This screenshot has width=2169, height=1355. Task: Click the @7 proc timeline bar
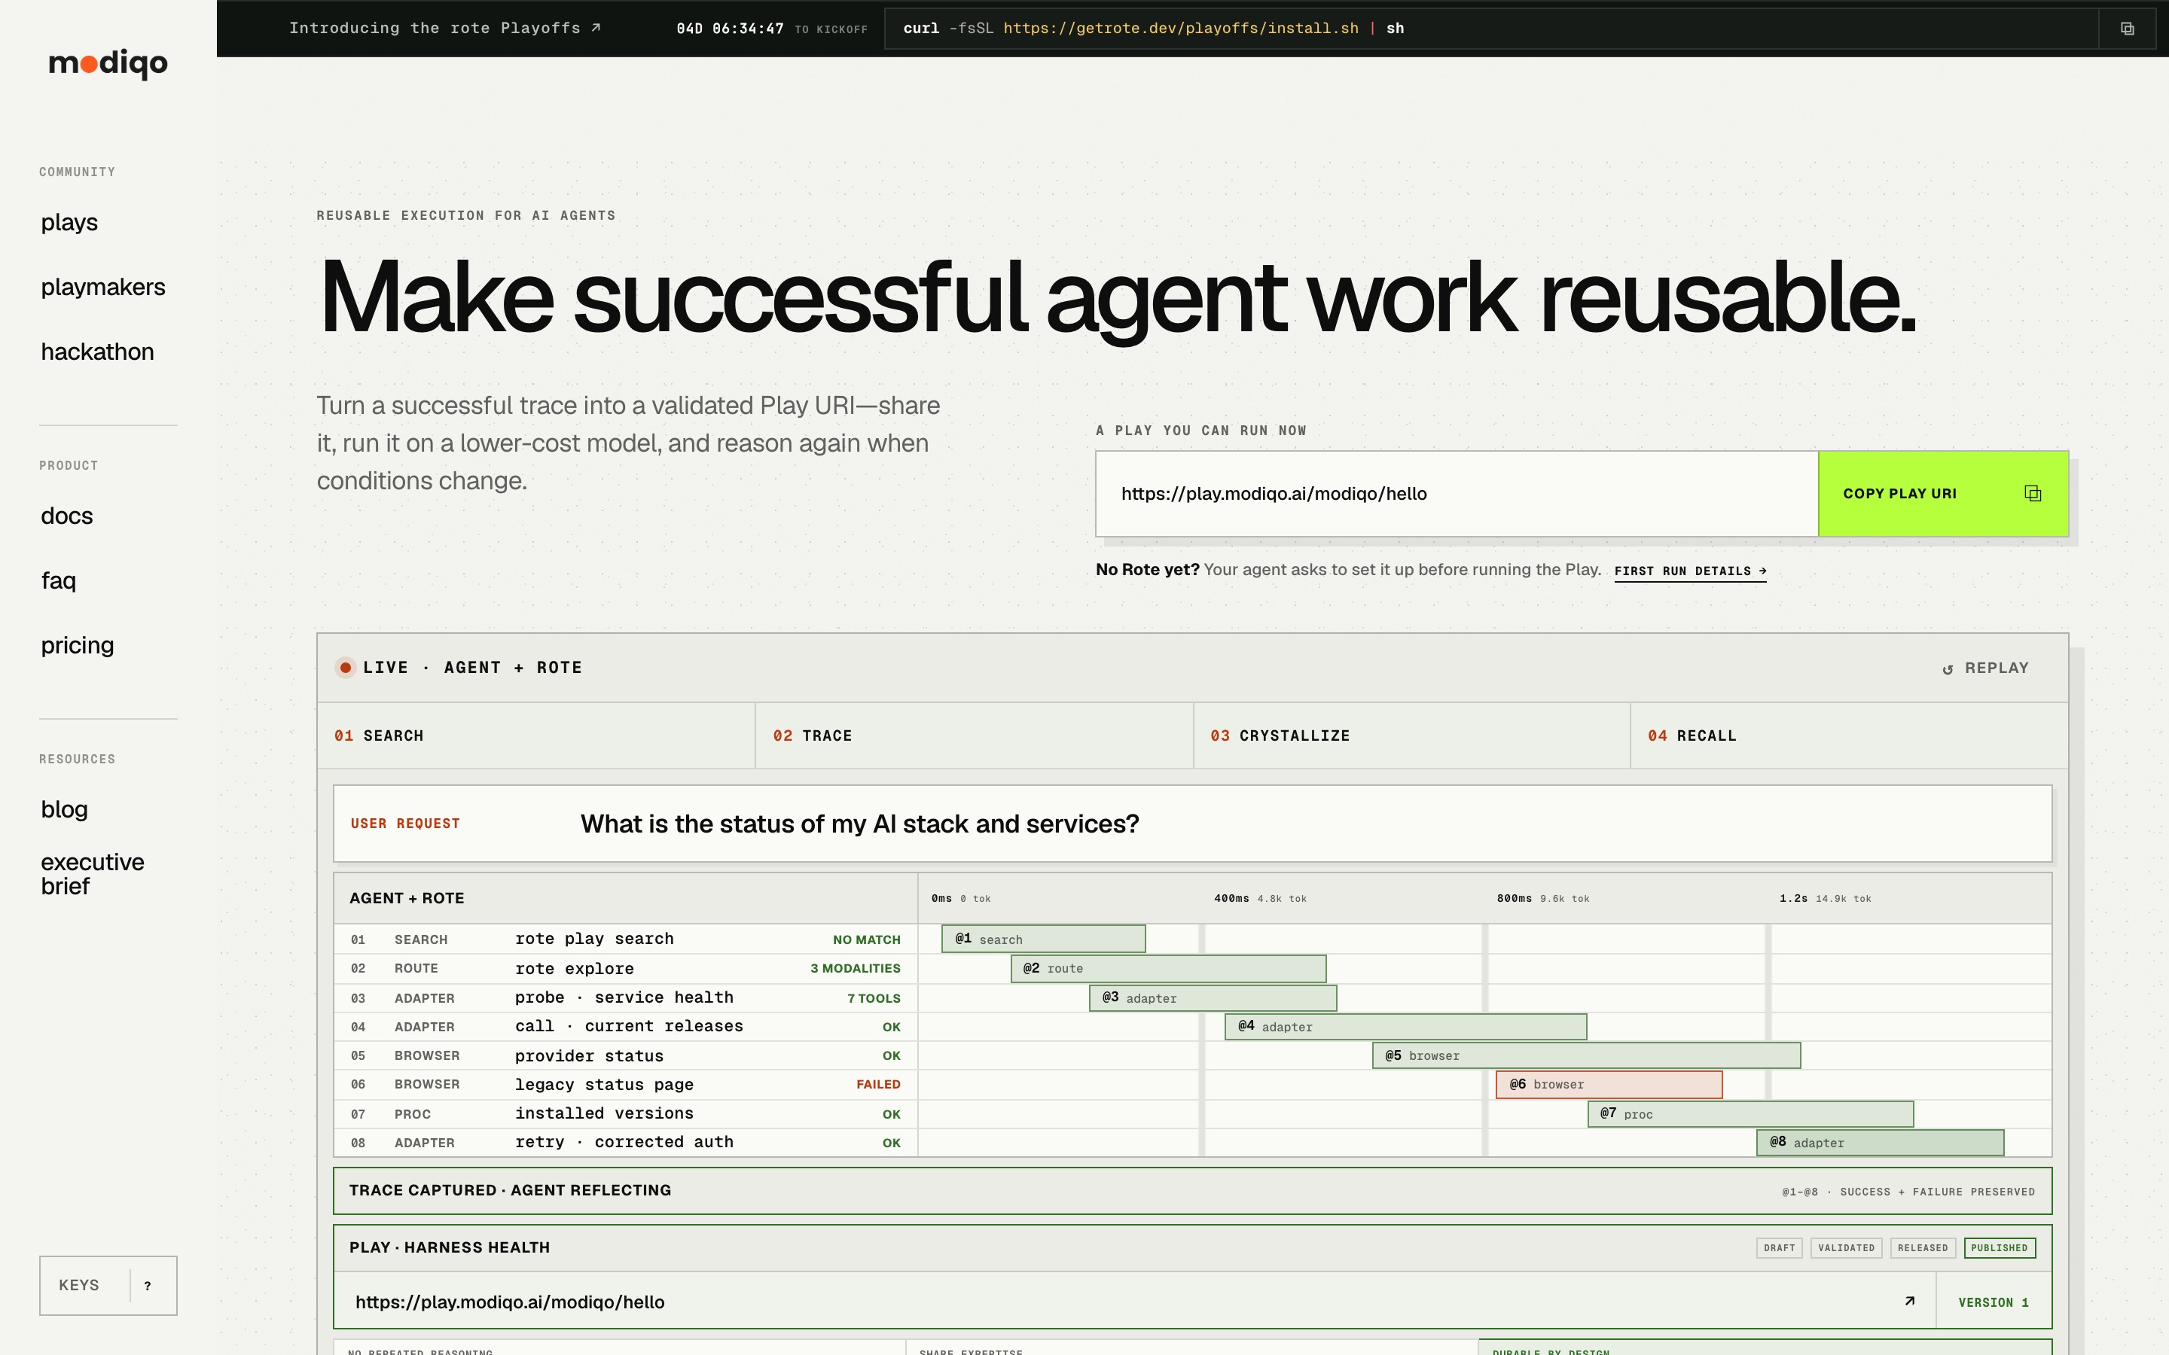[x=1750, y=1114]
